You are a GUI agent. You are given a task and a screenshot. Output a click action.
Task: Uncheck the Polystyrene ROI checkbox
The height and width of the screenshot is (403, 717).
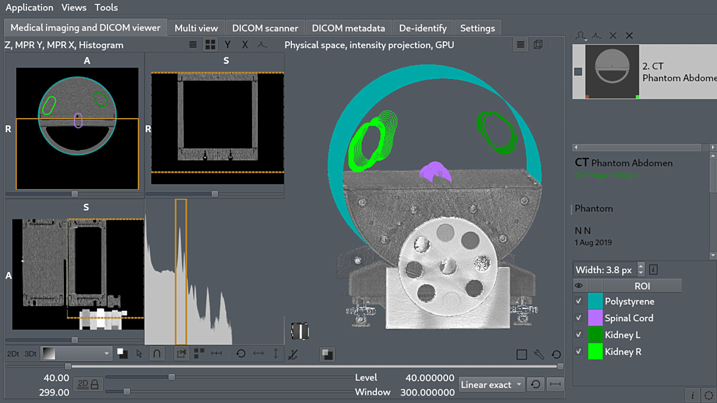pos(579,301)
